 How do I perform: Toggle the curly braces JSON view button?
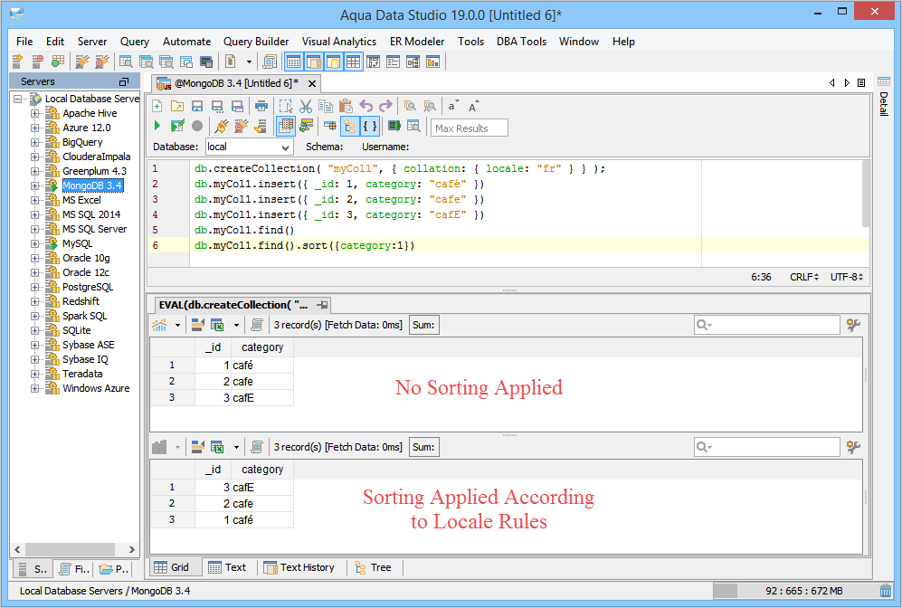pyautogui.click(x=370, y=126)
